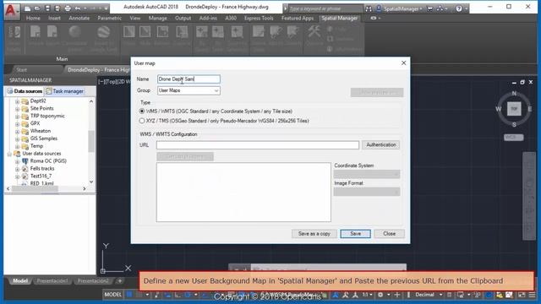Expand the GPX tree node
The height and width of the screenshot is (304, 541).
pos(17,124)
